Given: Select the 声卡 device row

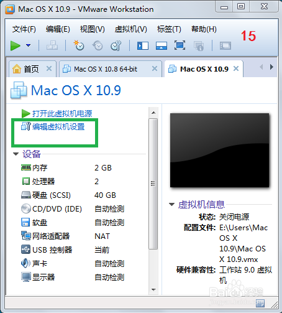Looking at the screenshot, I should coord(73,264).
